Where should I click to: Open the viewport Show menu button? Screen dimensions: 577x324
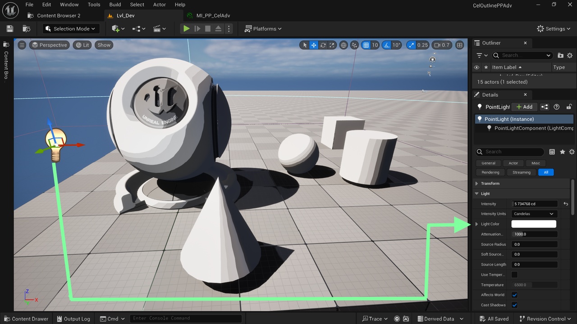tap(104, 45)
